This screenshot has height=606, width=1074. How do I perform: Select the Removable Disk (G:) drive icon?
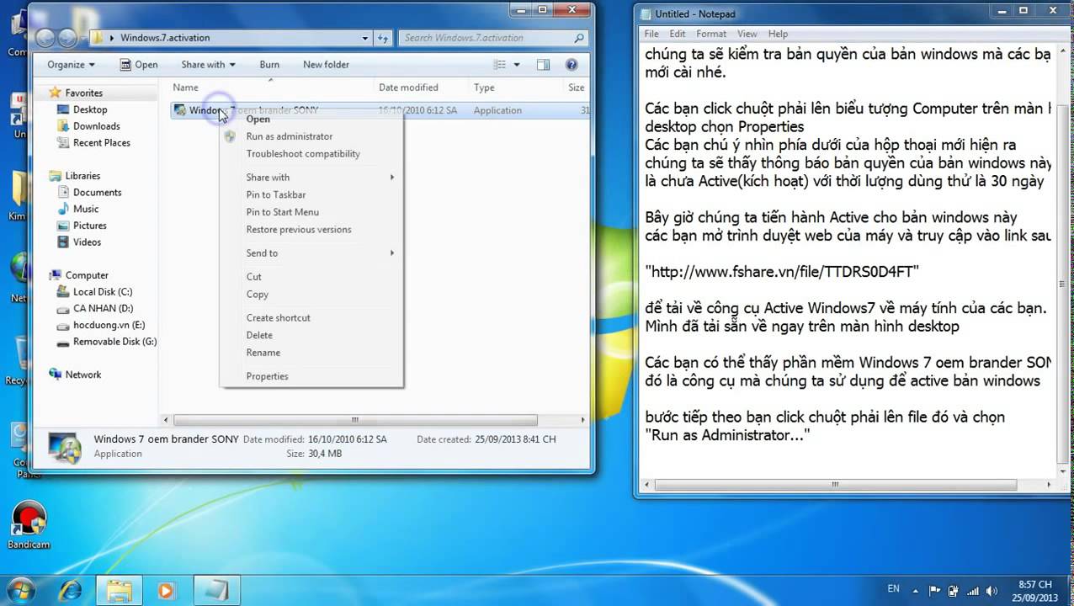64,342
